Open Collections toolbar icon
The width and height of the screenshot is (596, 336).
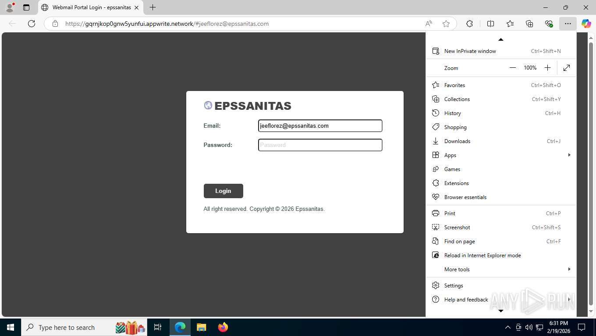[529, 24]
